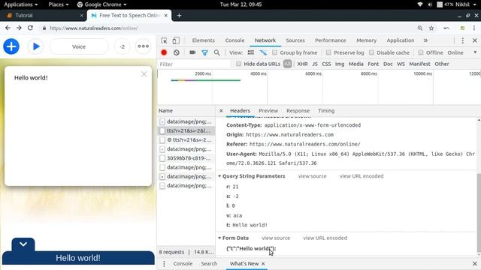Screen dimensions: 481x270
Task: Open the Sources tab
Action: 295,40
